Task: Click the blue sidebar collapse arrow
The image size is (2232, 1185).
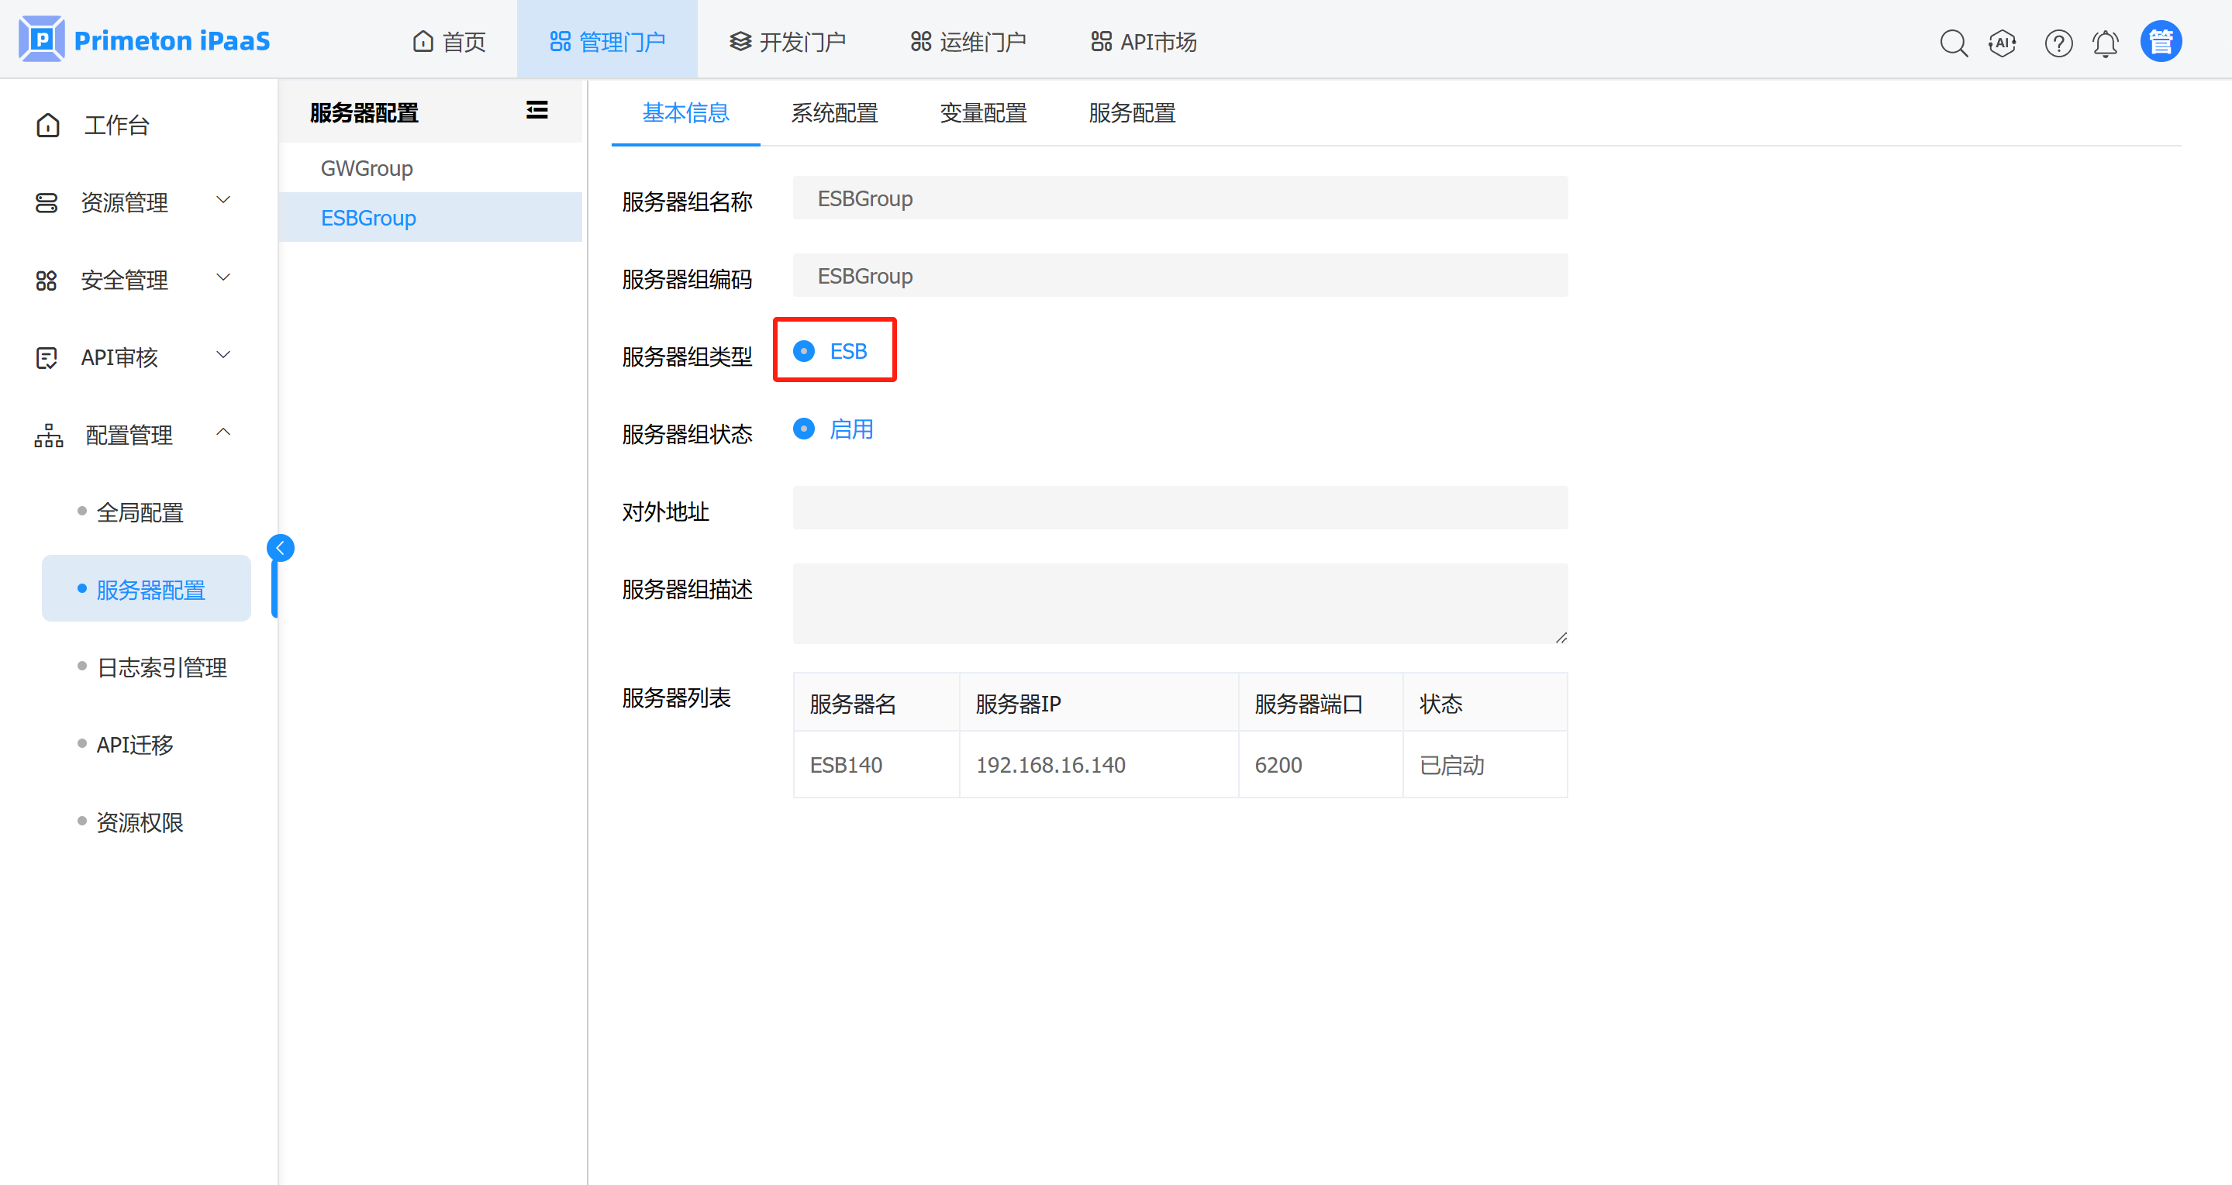Action: (280, 547)
